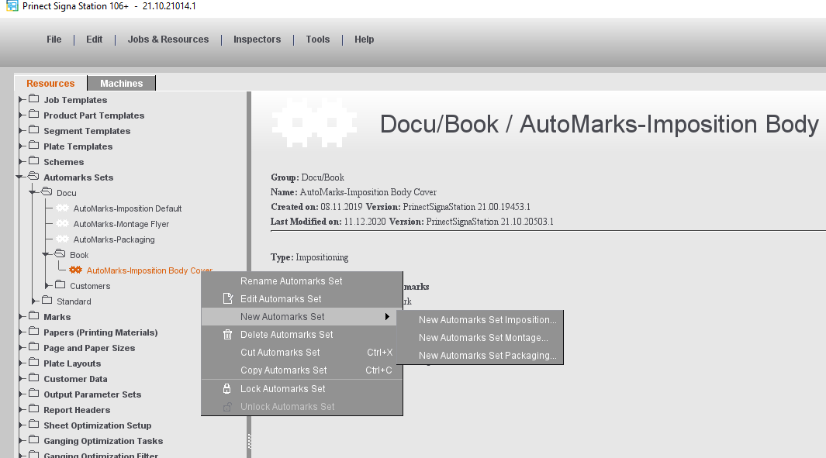Open the Inspectors menu
This screenshot has height=458, width=826.
[x=257, y=40]
